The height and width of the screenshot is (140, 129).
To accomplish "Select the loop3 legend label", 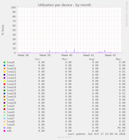I will coord(11,106).
